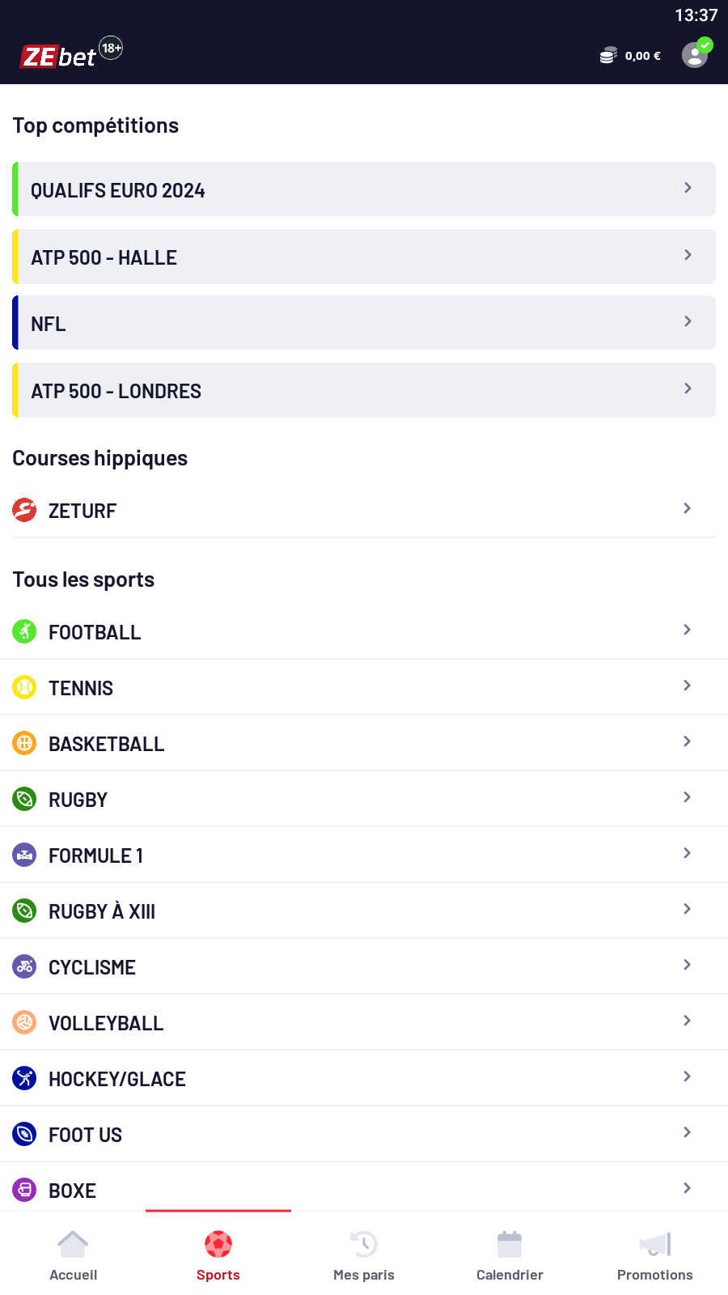
Task: Tap the yellow Tennis ball icon
Action: (x=25, y=687)
